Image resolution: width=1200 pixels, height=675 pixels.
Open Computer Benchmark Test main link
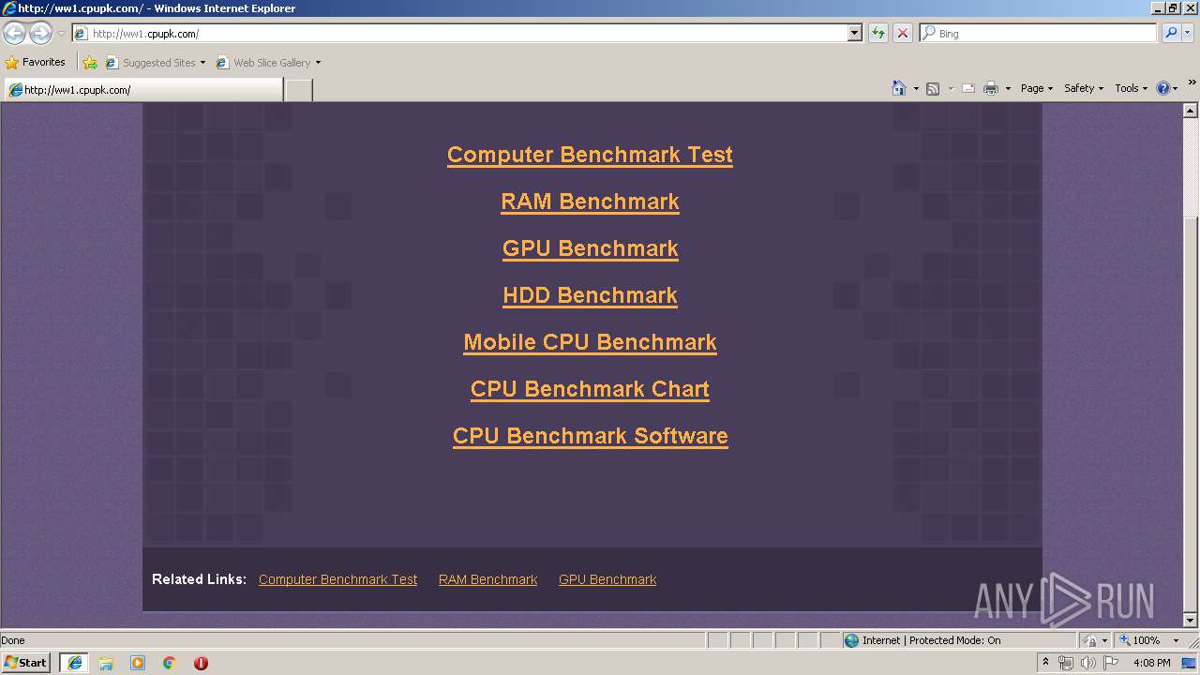click(590, 155)
